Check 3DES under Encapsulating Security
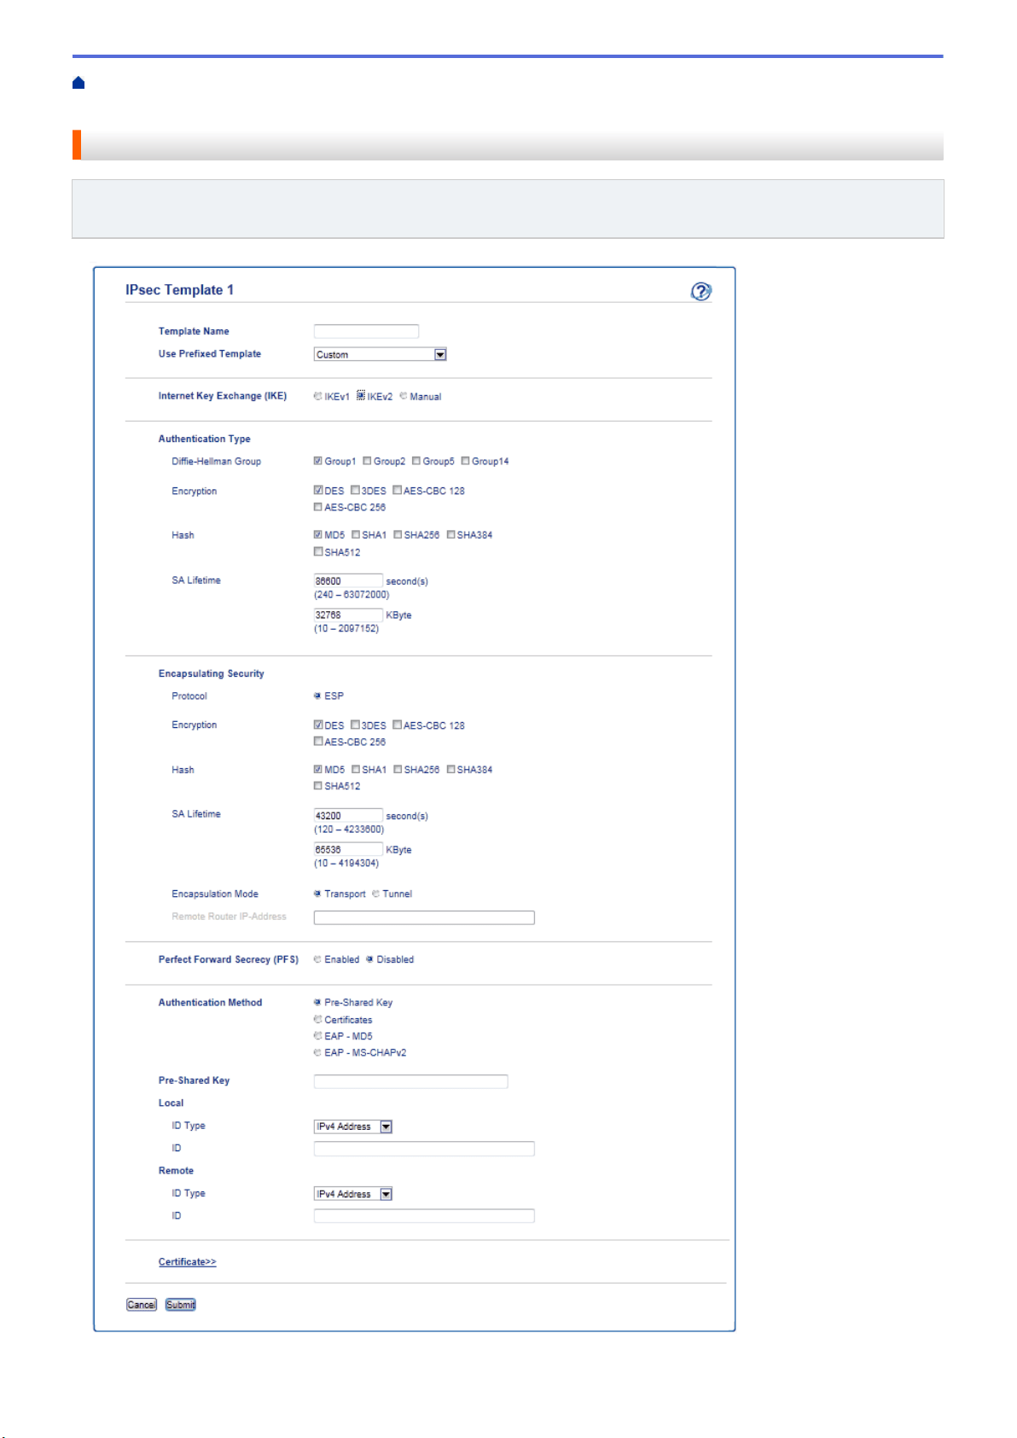This screenshot has height=1438, width=1017. 355,725
